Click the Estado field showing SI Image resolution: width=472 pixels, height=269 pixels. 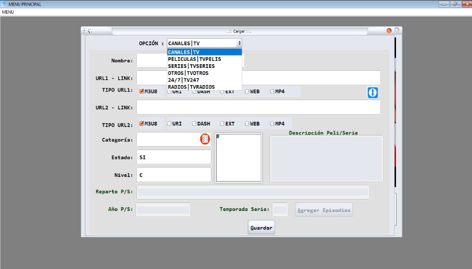(174, 157)
